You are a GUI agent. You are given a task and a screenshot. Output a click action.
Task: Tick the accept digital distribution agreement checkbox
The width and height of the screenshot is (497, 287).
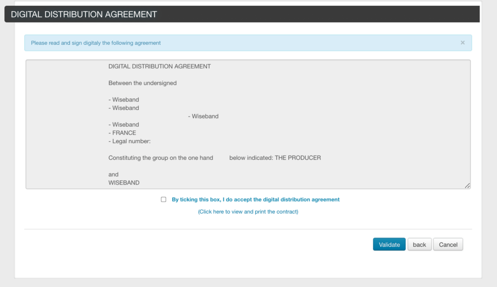[163, 200]
